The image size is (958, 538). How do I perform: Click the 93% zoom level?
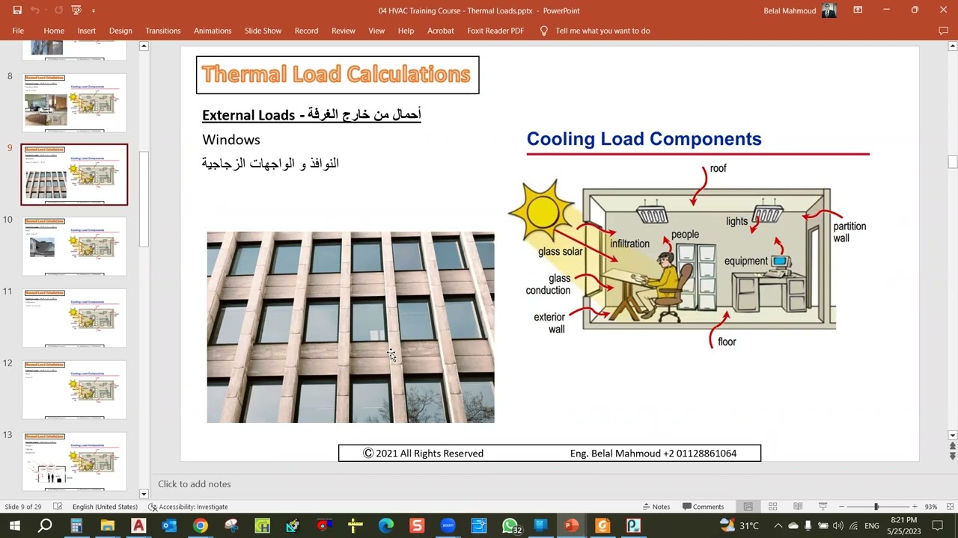point(930,507)
